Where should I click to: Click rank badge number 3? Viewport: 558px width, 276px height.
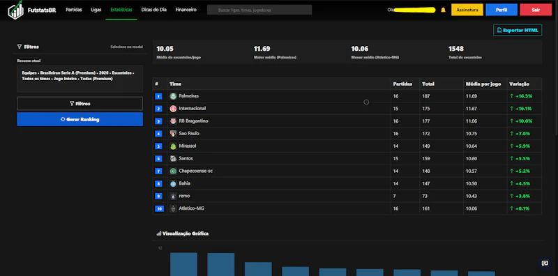(x=158, y=121)
